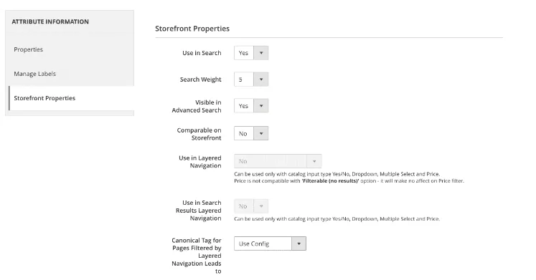Click the Storefront Properties section heading

[192, 29]
